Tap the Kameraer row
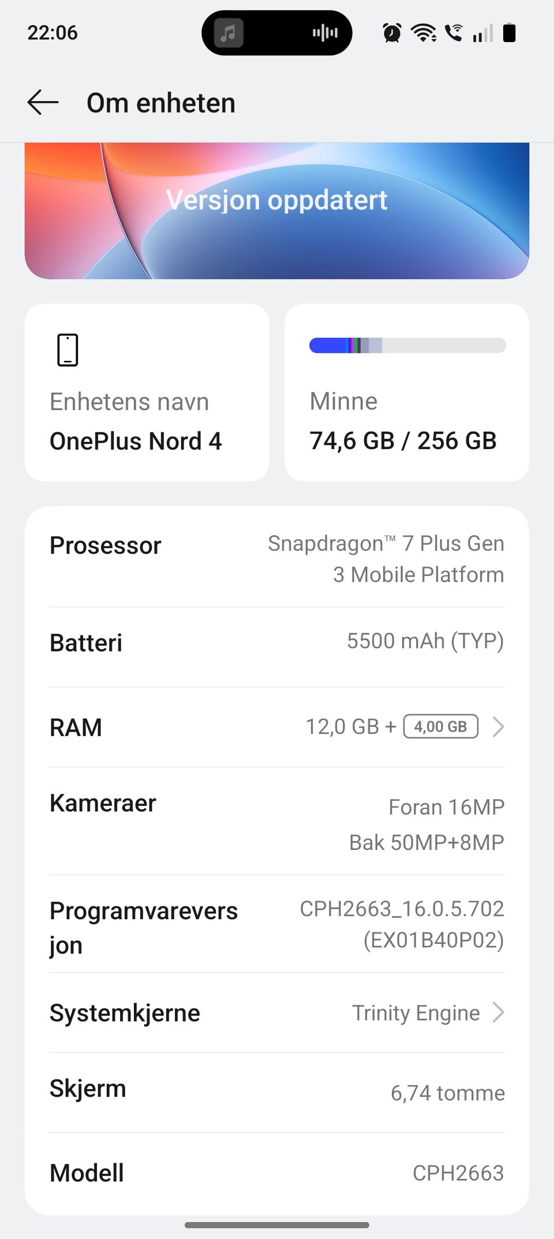The image size is (554, 1239). (x=277, y=822)
